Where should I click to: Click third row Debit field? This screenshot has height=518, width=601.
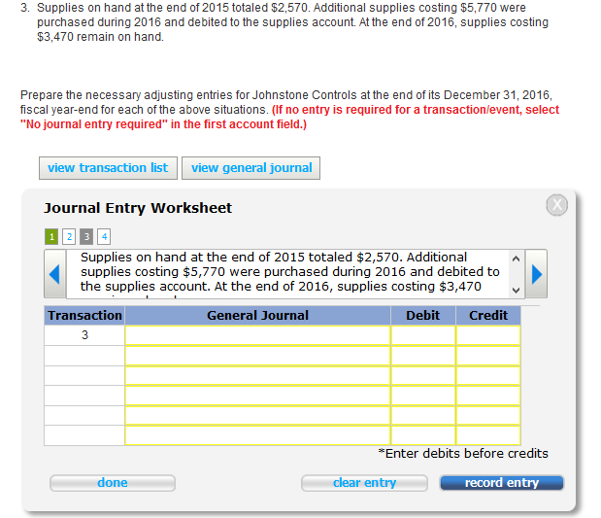[x=423, y=375]
